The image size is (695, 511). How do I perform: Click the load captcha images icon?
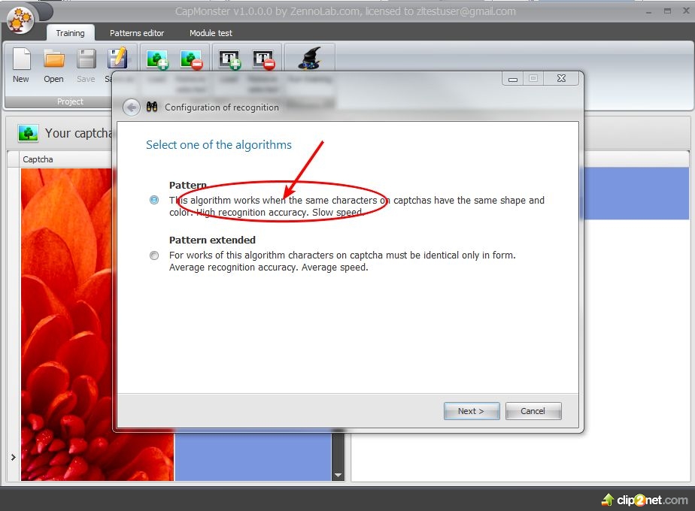pos(157,60)
